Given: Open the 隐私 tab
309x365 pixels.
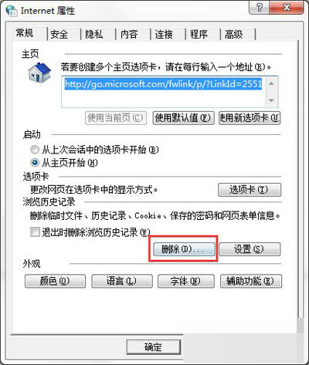Looking at the screenshot, I should click(94, 34).
